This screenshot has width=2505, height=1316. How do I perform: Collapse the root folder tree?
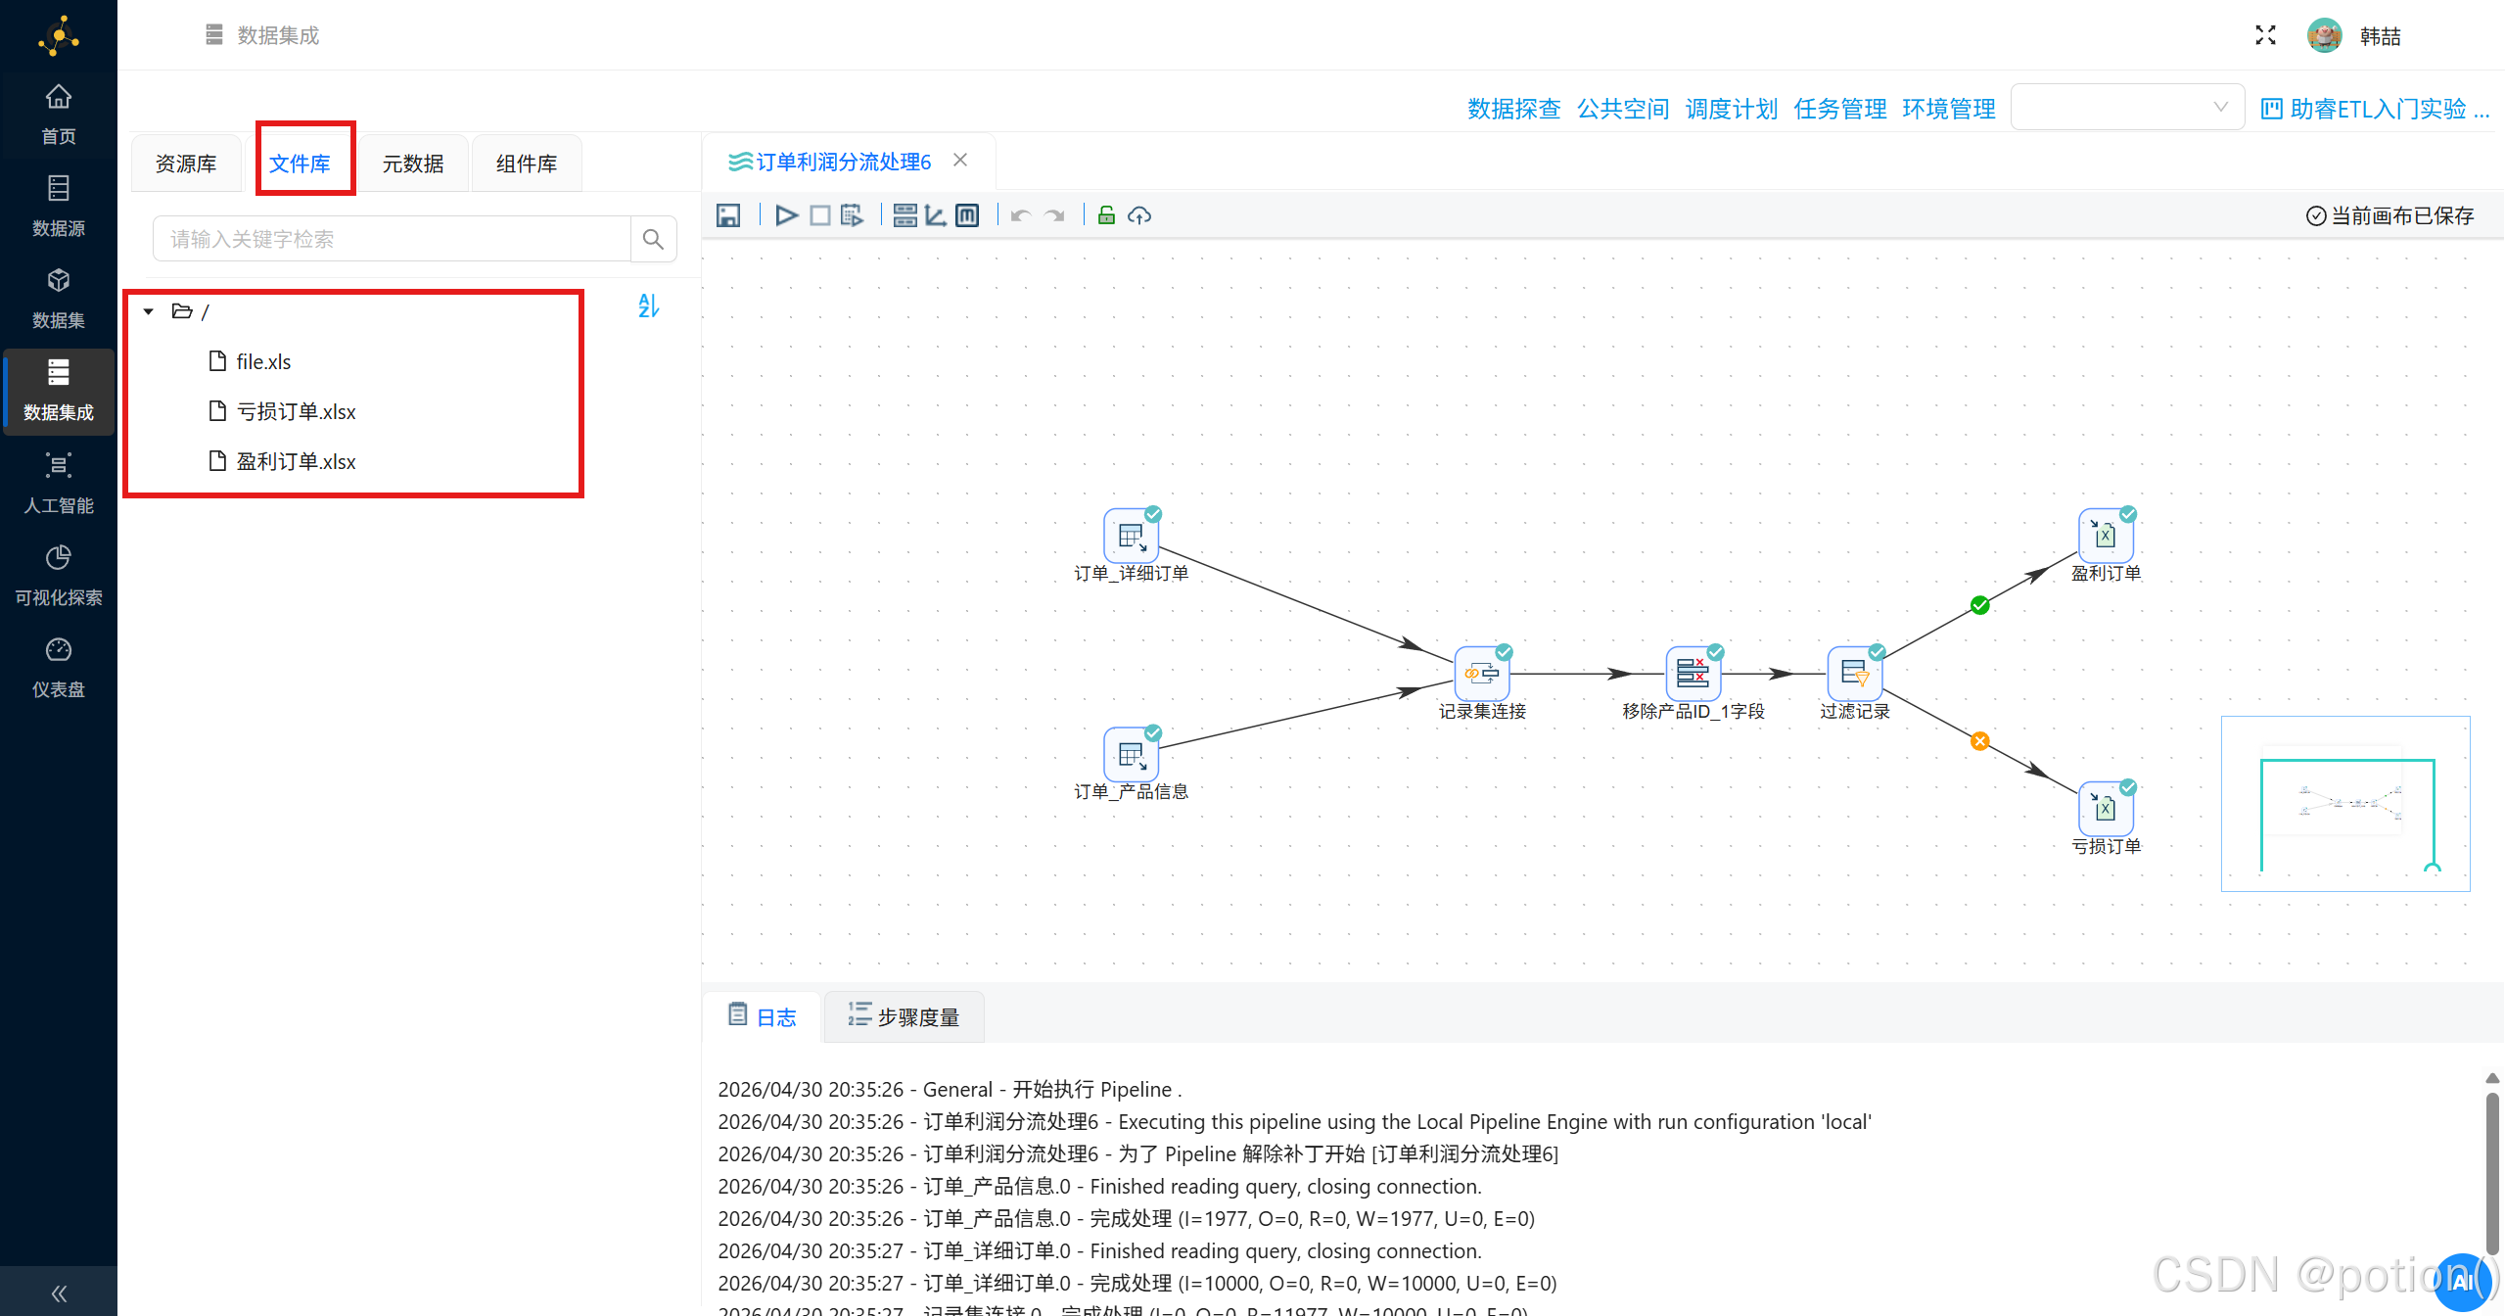149,311
